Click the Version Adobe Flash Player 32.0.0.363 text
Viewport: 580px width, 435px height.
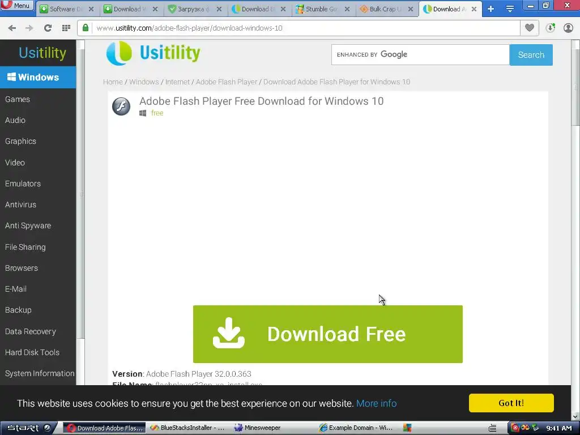coord(182,374)
